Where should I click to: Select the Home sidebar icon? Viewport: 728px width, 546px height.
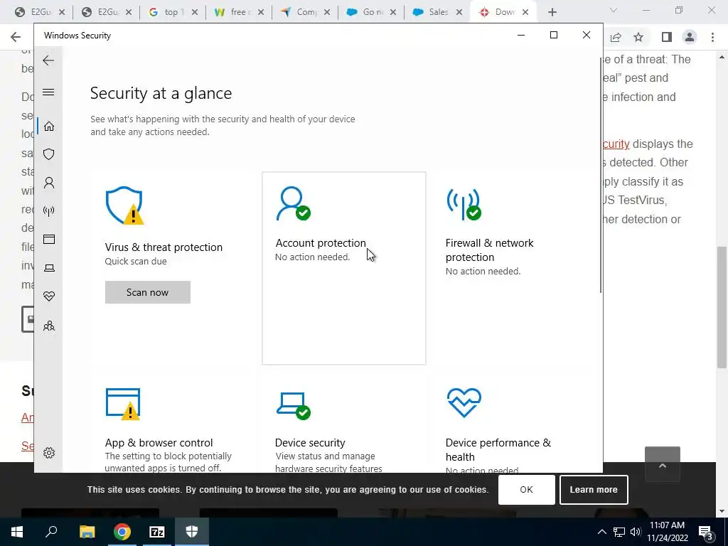coord(49,127)
